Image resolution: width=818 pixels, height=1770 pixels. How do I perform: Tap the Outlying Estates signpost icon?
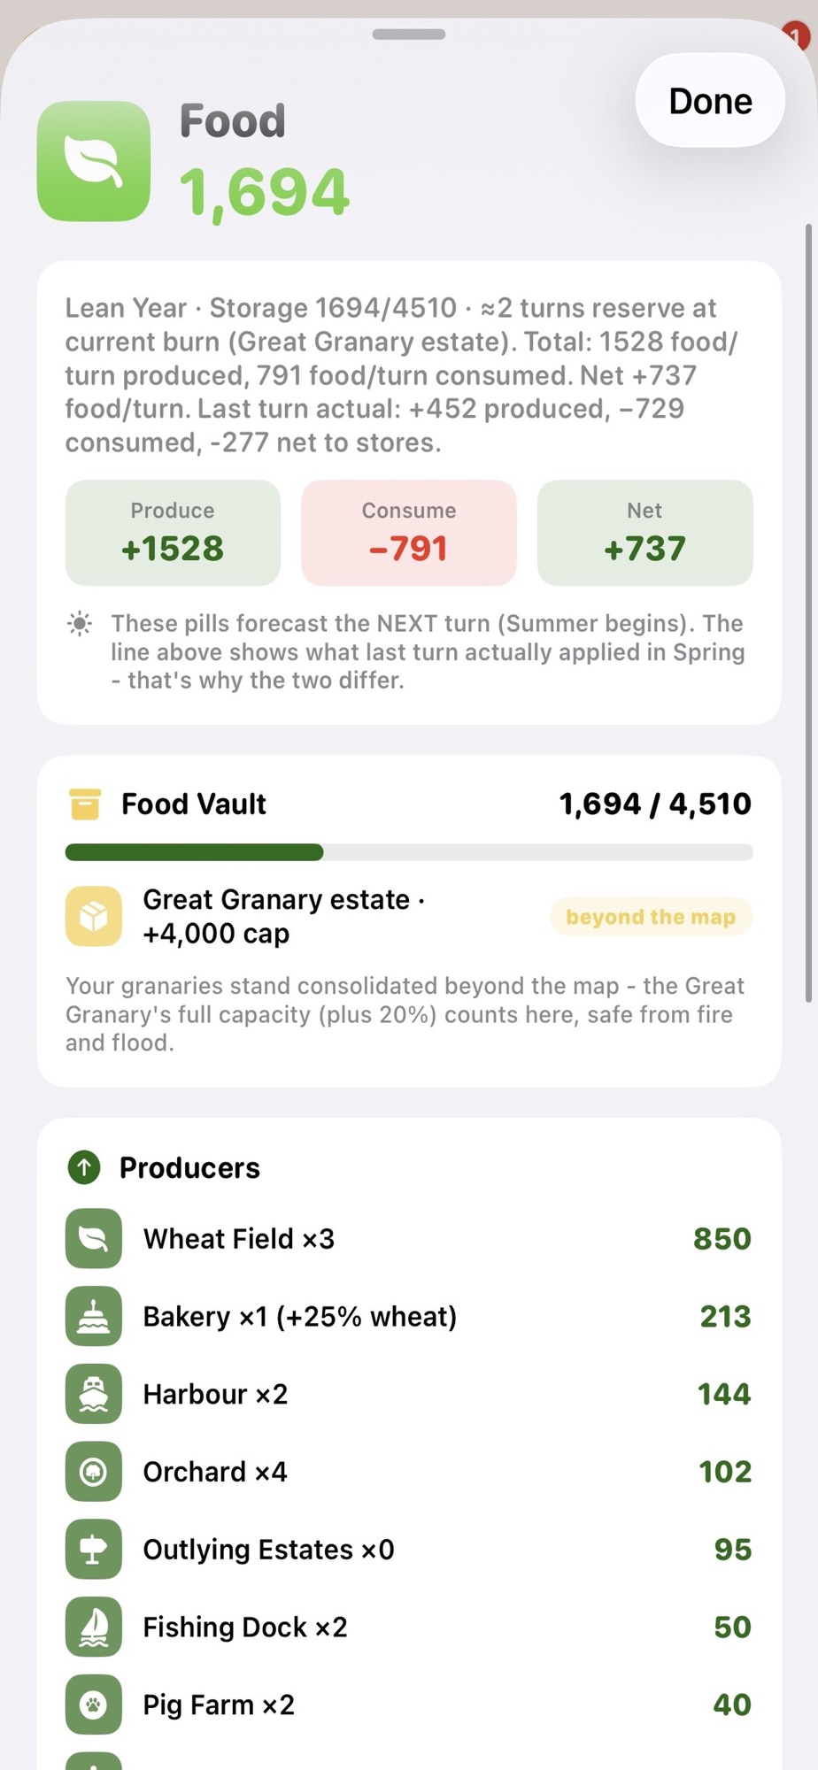(x=94, y=1549)
